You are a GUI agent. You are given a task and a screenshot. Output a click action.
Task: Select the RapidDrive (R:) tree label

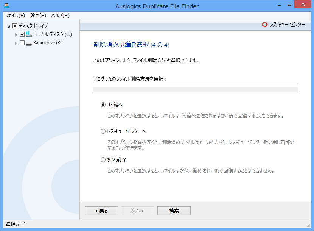point(48,43)
